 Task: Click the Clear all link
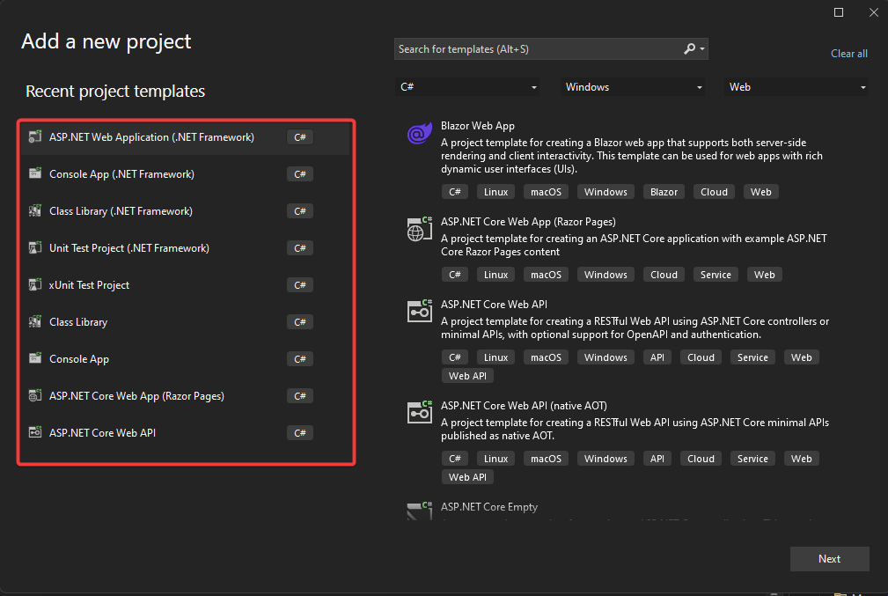coord(848,54)
